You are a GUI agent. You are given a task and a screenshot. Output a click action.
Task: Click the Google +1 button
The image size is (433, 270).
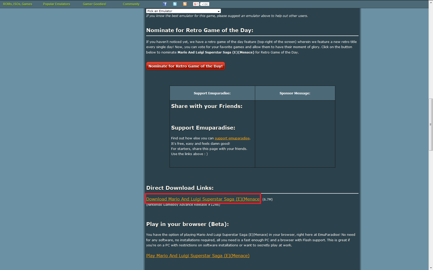click(x=196, y=4)
